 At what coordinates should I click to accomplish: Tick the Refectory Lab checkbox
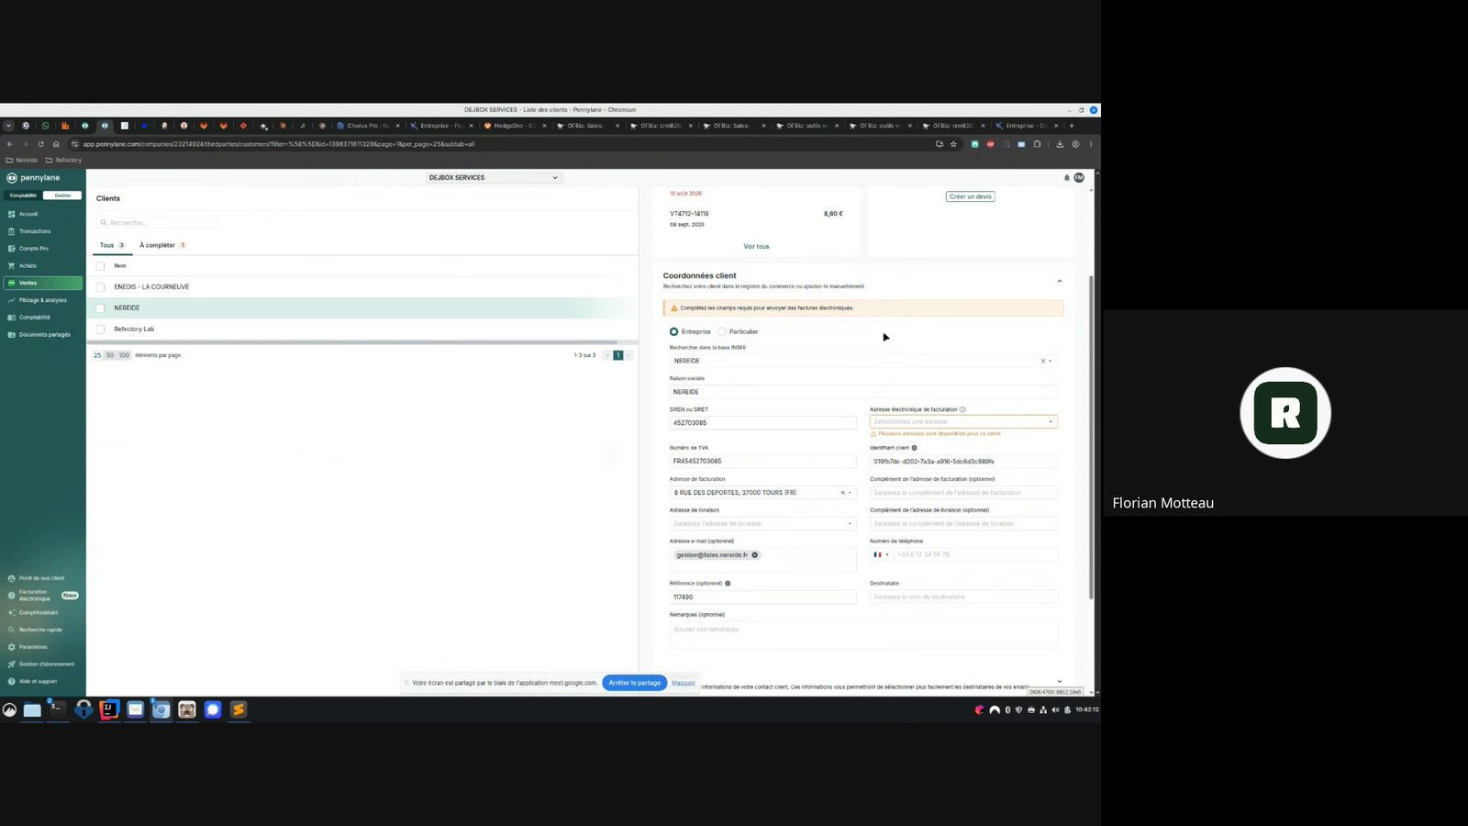tap(101, 329)
